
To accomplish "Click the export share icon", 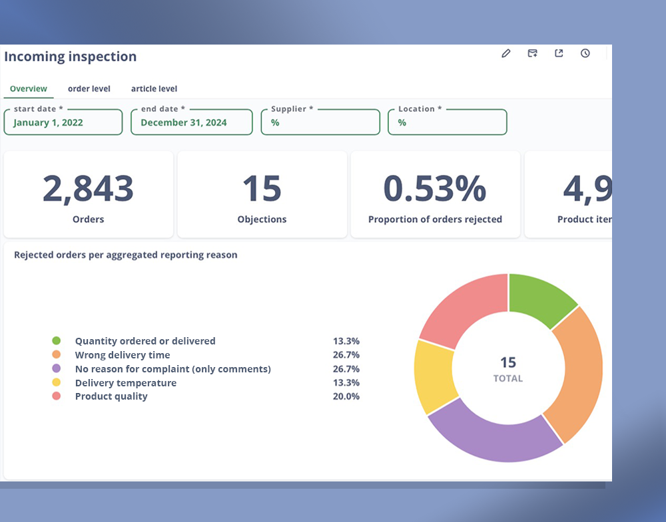I will 559,53.
